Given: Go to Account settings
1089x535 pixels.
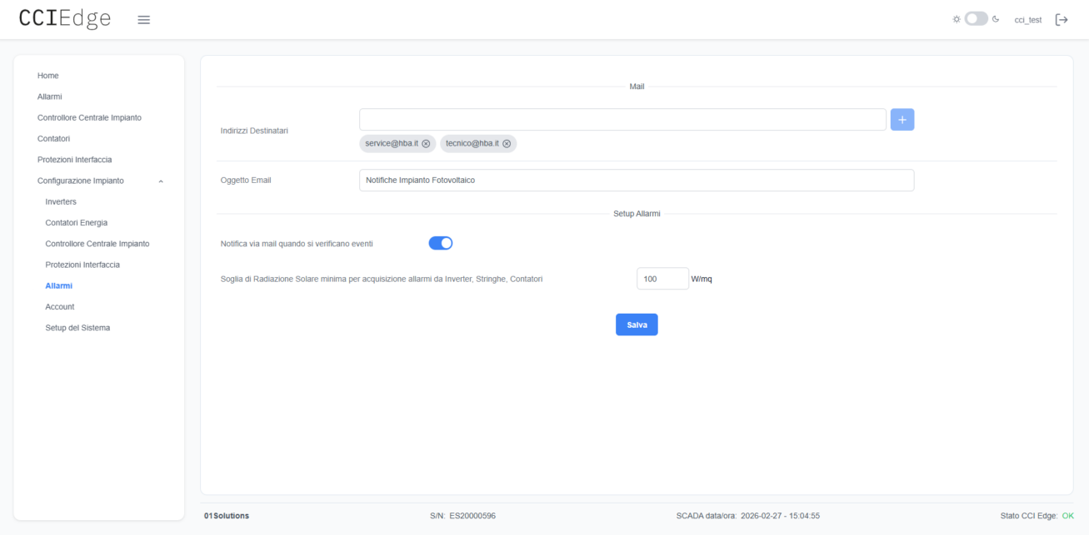Looking at the screenshot, I should 60,307.
